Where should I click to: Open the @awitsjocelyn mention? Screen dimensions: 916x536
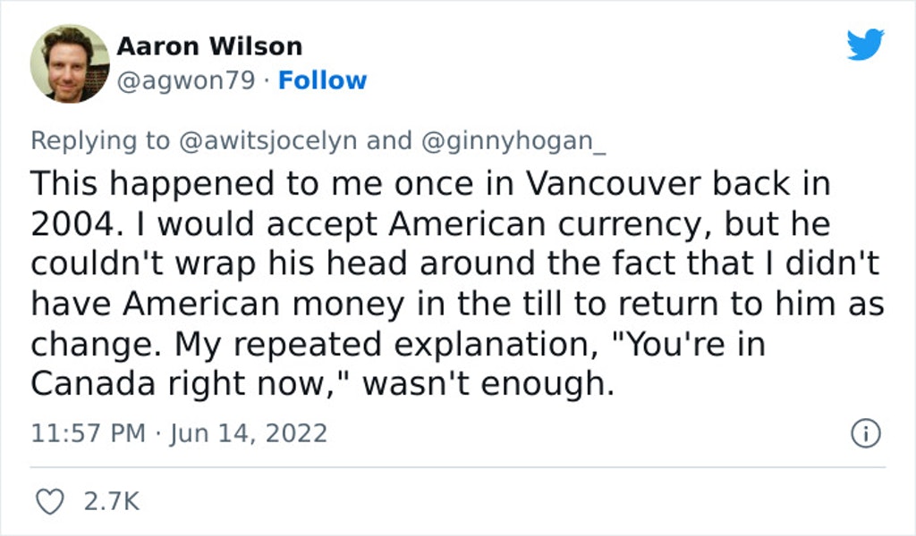click(x=268, y=140)
